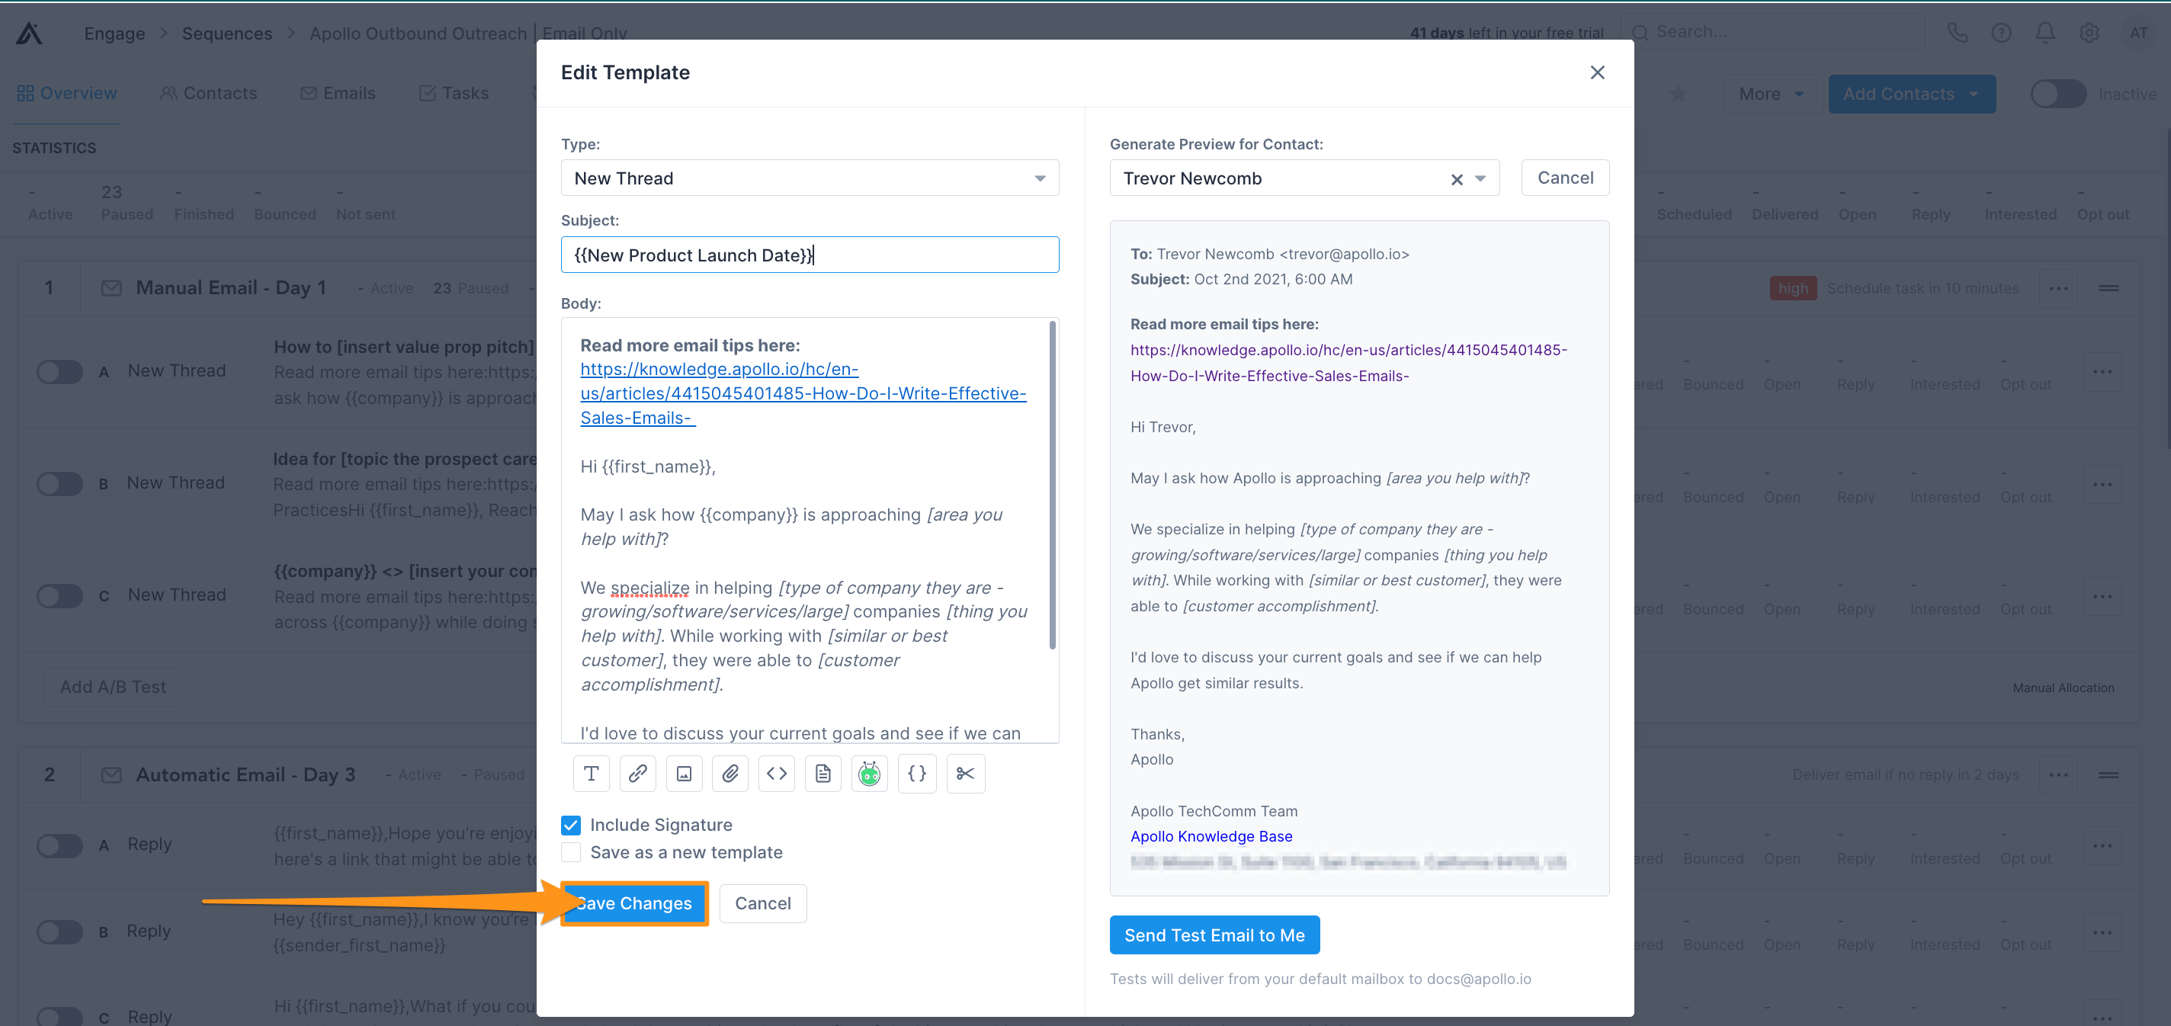
Task: Click the HTML code view icon
Action: click(776, 773)
